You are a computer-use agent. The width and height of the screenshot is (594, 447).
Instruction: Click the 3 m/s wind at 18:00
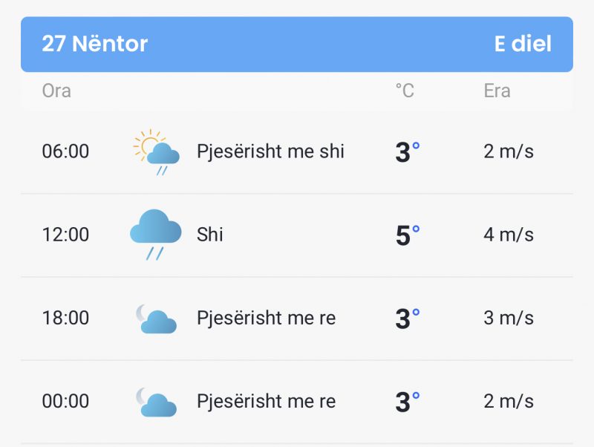[x=509, y=318]
